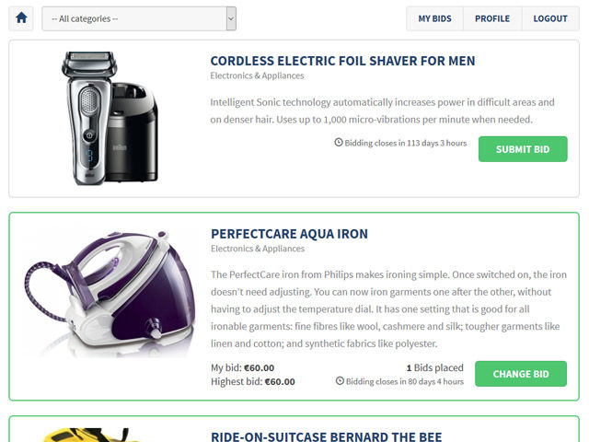The height and width of the screenshot is (442, 589).
Task: Click the 1 Bids placed text
Action: pyautogui.click(x=435, y=367)
